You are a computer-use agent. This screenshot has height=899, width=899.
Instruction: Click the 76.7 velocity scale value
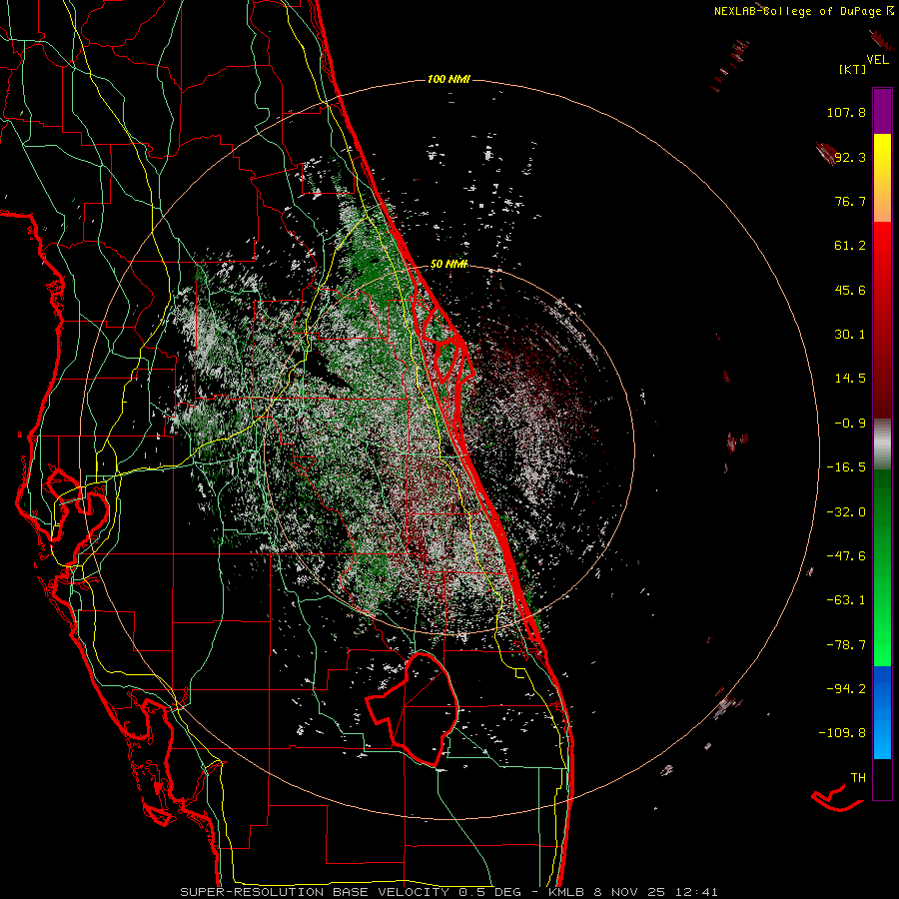pyautogui.click(x=850, y=201)
